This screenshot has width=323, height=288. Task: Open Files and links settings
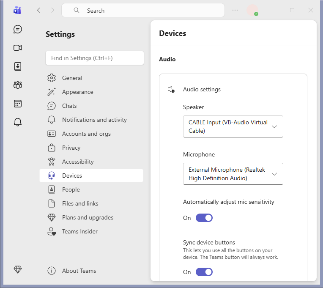91,203
